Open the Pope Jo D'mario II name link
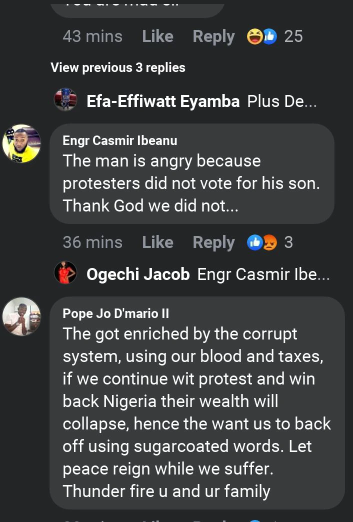The height and width of the screenshot is (522, 353). [x=116, y=313]
